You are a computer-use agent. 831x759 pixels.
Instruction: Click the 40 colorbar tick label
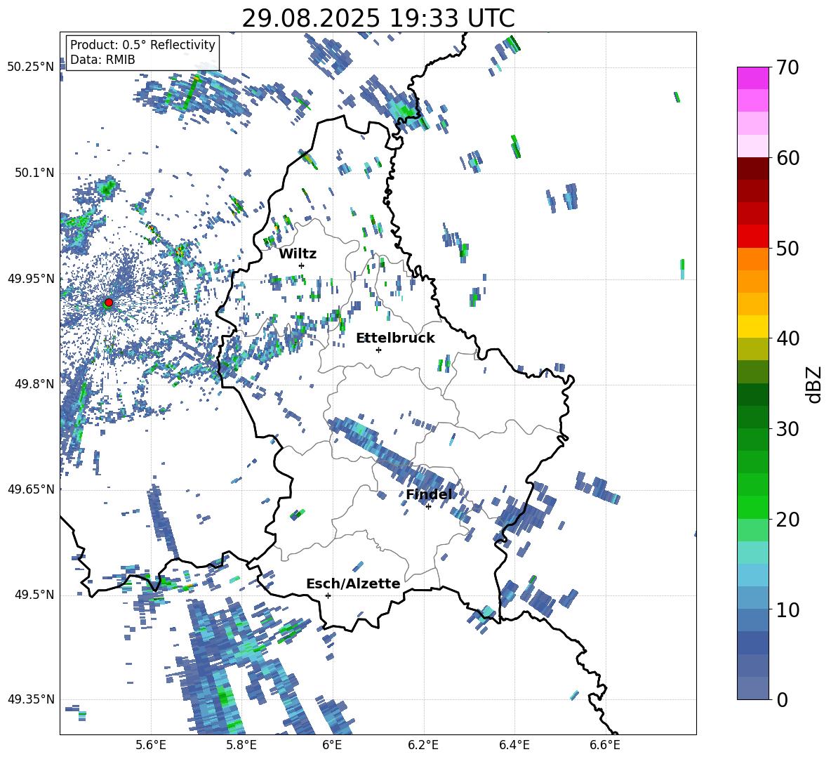(787, 338)
